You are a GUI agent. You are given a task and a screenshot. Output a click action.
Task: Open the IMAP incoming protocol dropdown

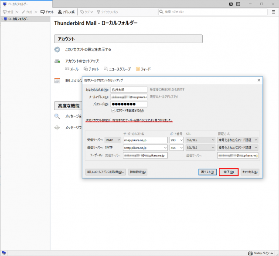pyautogui.click(x=112, y=140)
